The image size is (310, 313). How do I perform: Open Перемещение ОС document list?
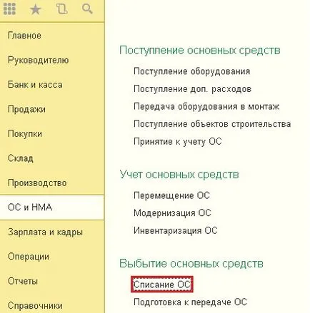pyautogui.click(x=171, y=195)
